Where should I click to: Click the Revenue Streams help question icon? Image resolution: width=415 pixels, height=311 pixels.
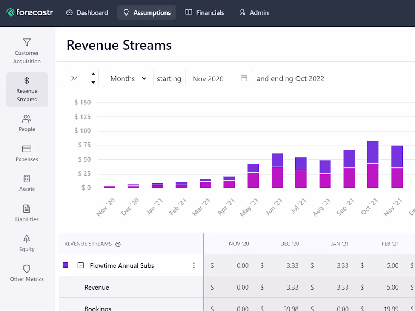pyautogui.click(x=118, y=244)
